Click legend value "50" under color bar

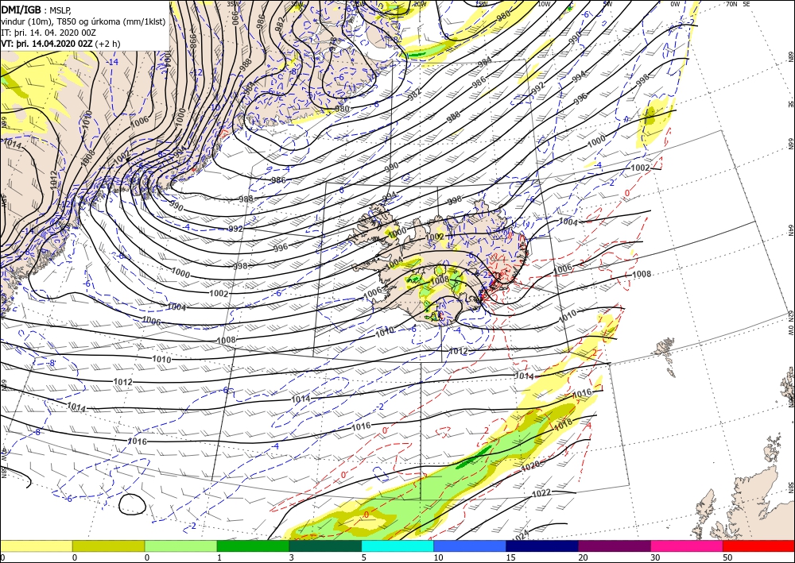tap(727, 557)
